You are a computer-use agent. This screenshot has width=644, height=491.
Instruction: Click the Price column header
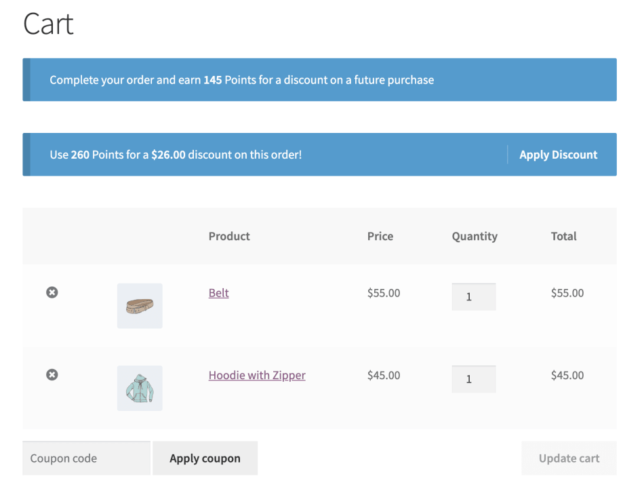(380, 236)
